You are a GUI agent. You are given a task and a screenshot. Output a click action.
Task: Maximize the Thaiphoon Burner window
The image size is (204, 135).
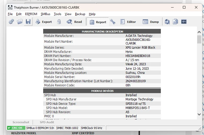pos(184,7)
